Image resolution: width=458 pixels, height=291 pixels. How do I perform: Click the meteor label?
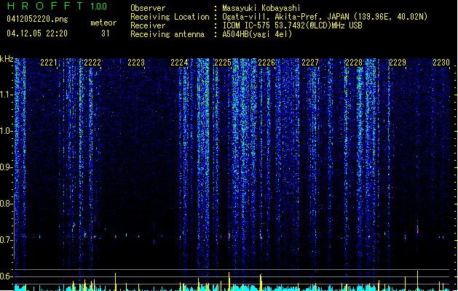point(103,23)
